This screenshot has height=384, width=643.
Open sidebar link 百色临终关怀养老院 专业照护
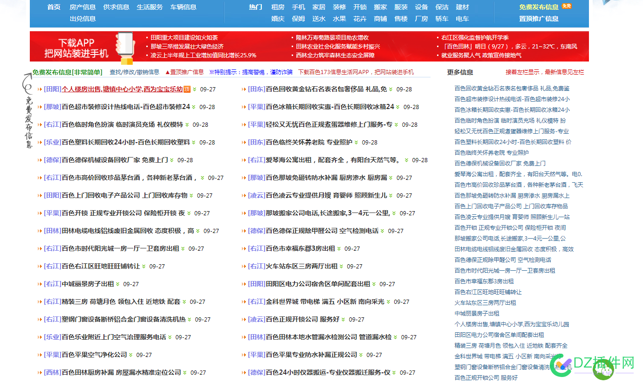[x=492, y=153]
